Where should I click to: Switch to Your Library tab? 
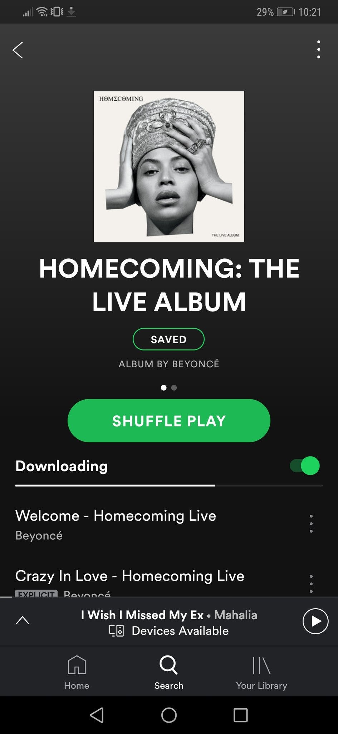click(261, 672)
